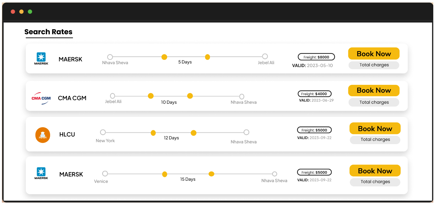
Task: Click the Jebel Ali destination circle, 5 Days route
Action: pos(265,56)
